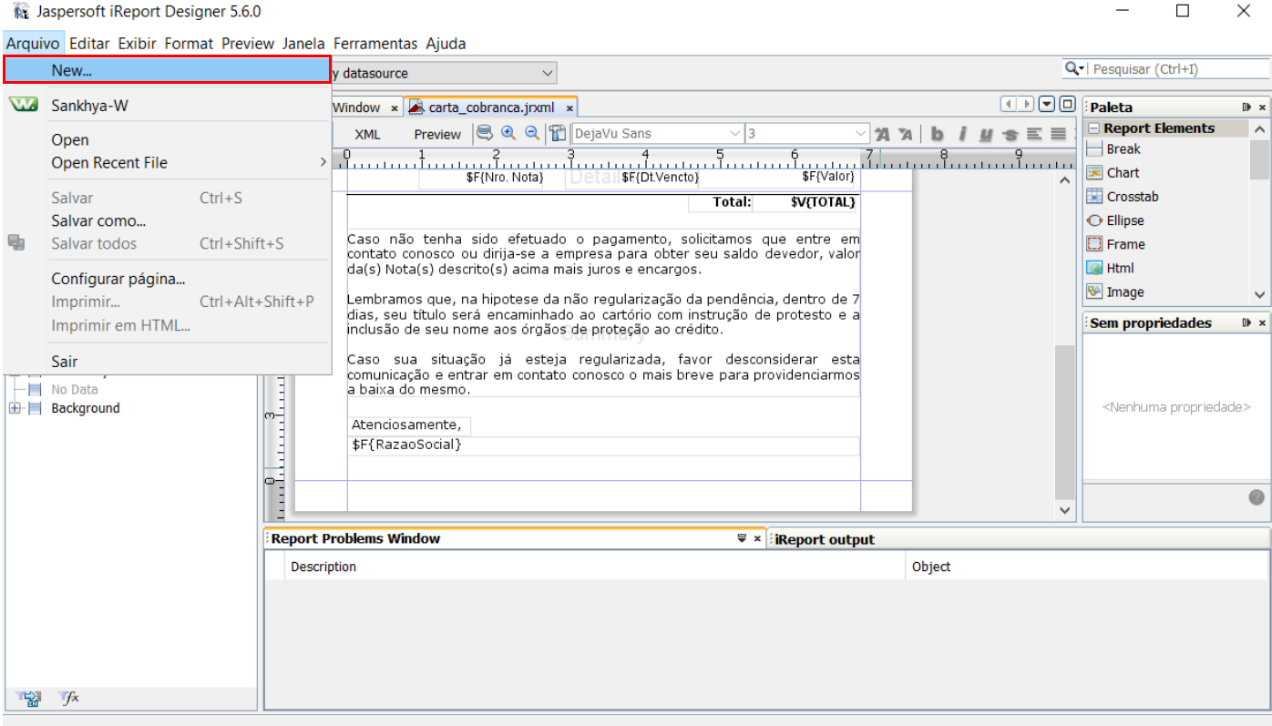Open the Format menu

point(189,43)
